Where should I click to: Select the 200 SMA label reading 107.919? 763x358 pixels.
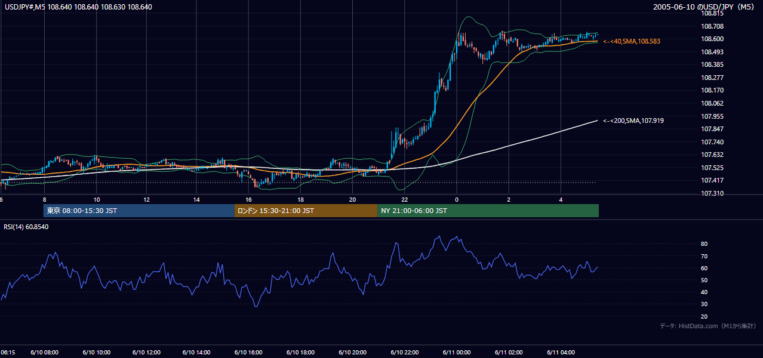633,121
